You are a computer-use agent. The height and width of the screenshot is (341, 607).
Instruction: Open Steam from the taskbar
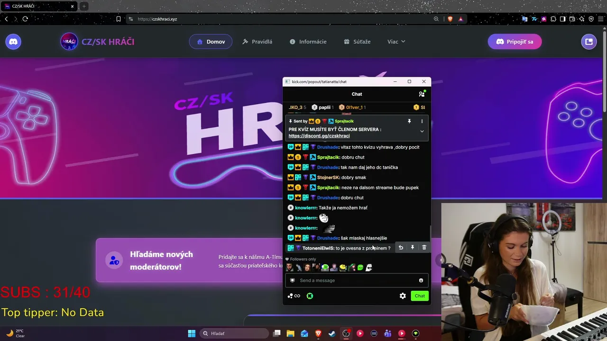(332, 333)
